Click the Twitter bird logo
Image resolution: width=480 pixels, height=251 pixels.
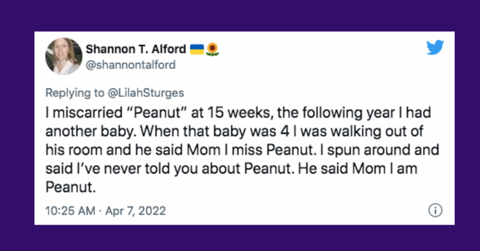(435, 48)
